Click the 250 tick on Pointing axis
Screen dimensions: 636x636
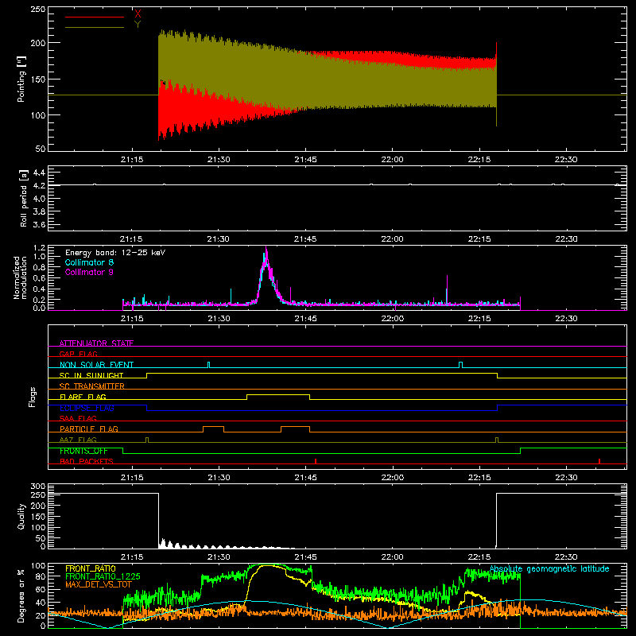[37, 10]
